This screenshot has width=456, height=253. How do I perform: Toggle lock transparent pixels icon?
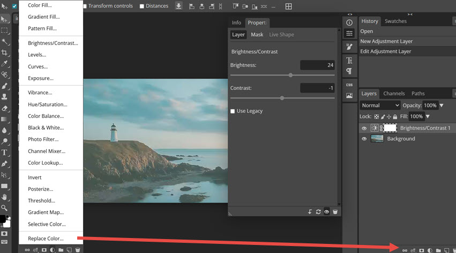tap(377, 117)
